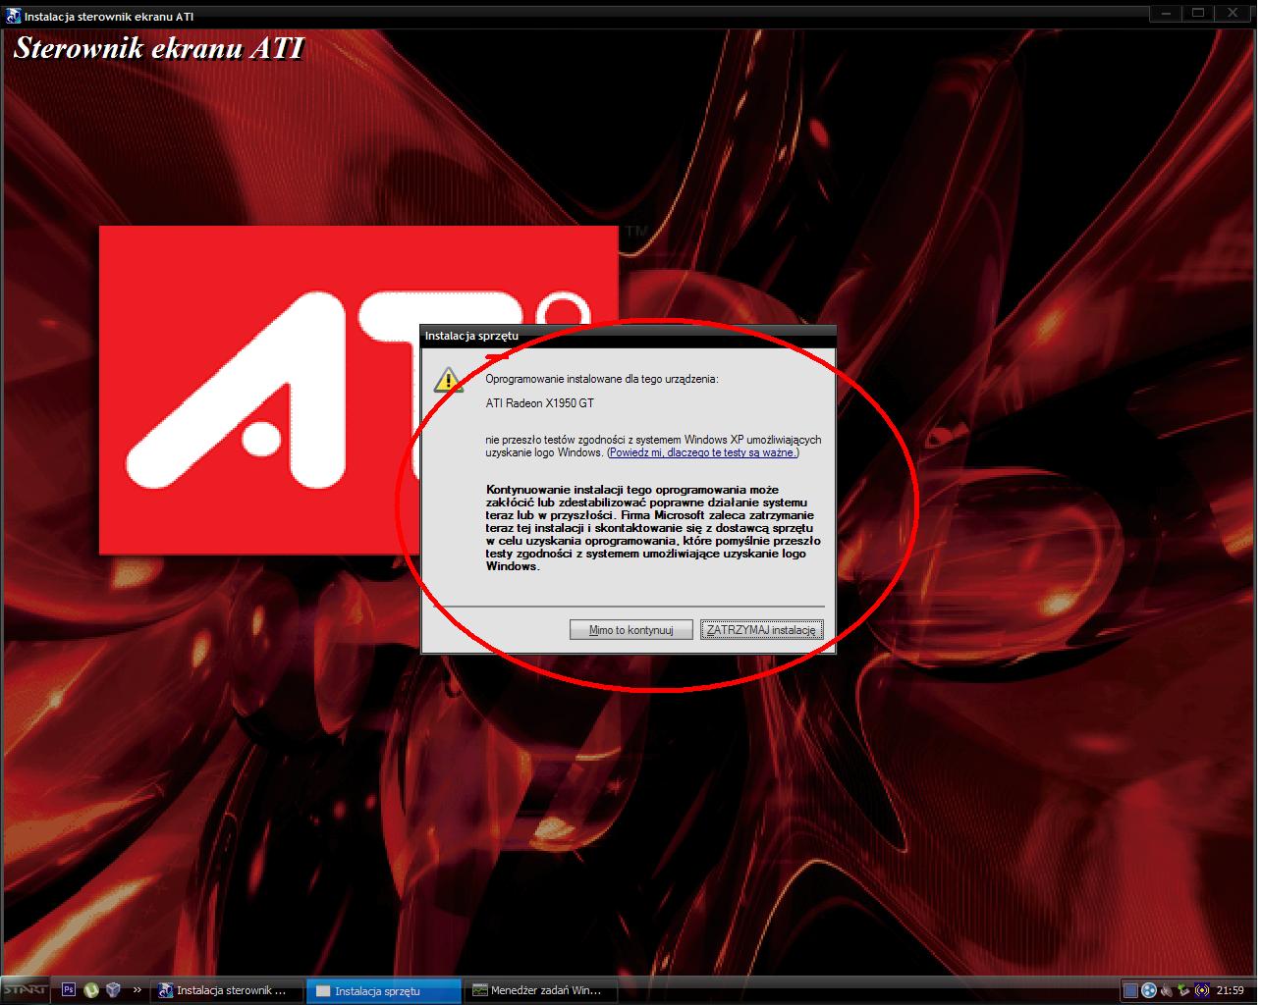Screen dimensions: 1261x1005
Task: Minimize the ATI installer window
Action: click(1166, 14)
